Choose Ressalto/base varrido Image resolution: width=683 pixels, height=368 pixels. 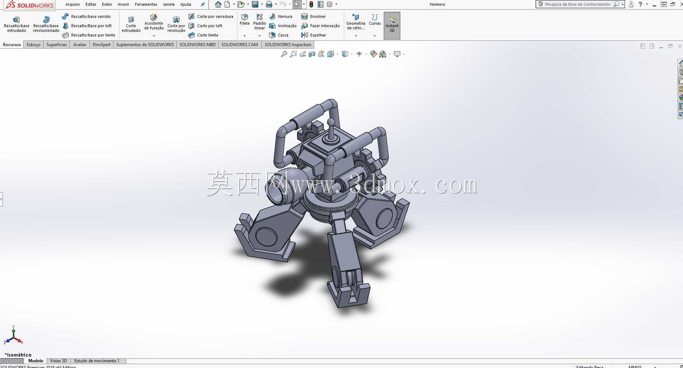pos(86,16)
